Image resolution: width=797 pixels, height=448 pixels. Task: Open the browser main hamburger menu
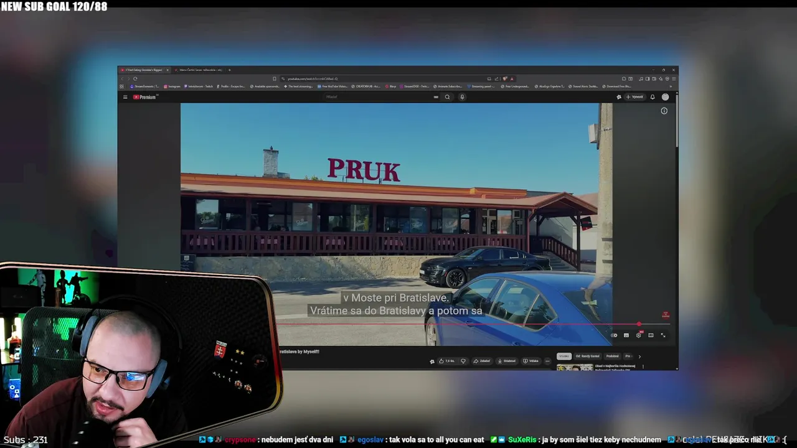(x=674, y=78)
